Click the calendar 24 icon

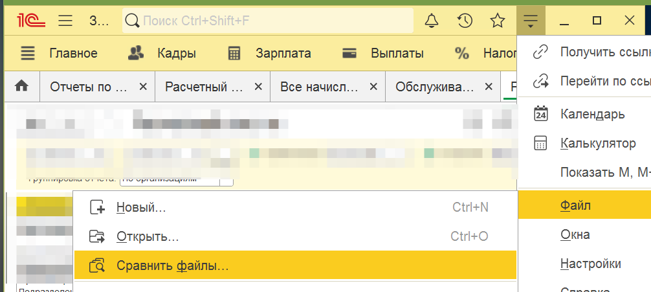tap(540, 114)
